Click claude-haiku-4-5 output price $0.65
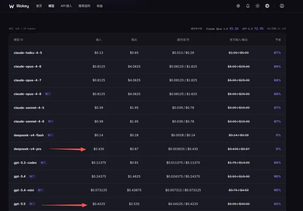Image resolution: width=303 pixels, height=211 pixels. (x=134, y=53)
